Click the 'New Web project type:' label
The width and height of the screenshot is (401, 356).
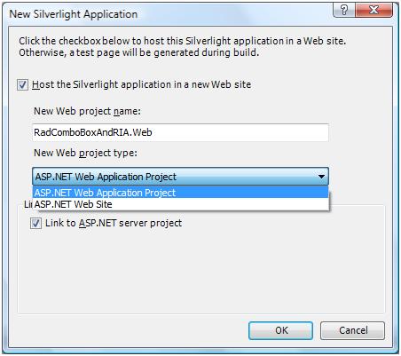85,153
